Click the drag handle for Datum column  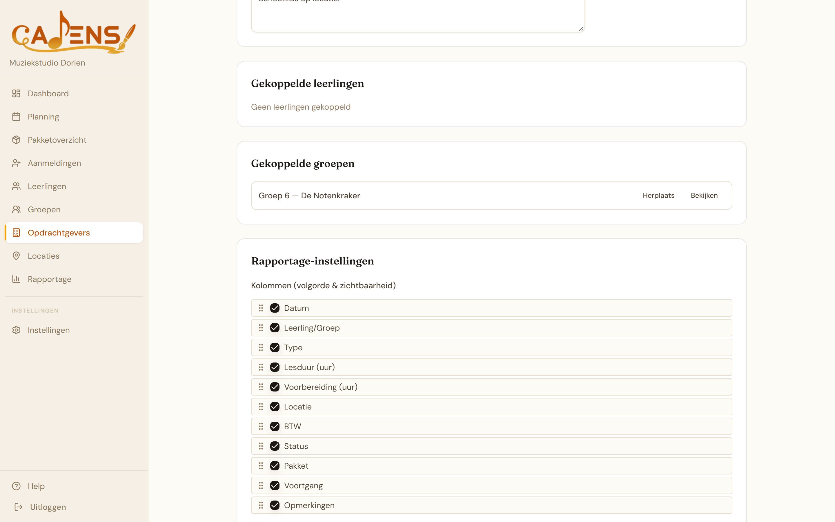click(x=261, y=308)
